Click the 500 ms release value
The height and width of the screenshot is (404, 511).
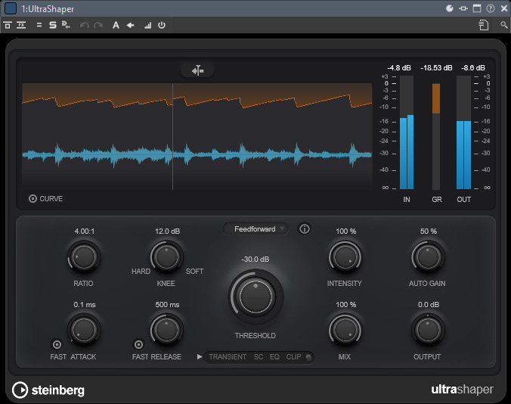point(167,305)
